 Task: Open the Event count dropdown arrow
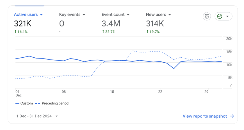(x=128, y=15)
